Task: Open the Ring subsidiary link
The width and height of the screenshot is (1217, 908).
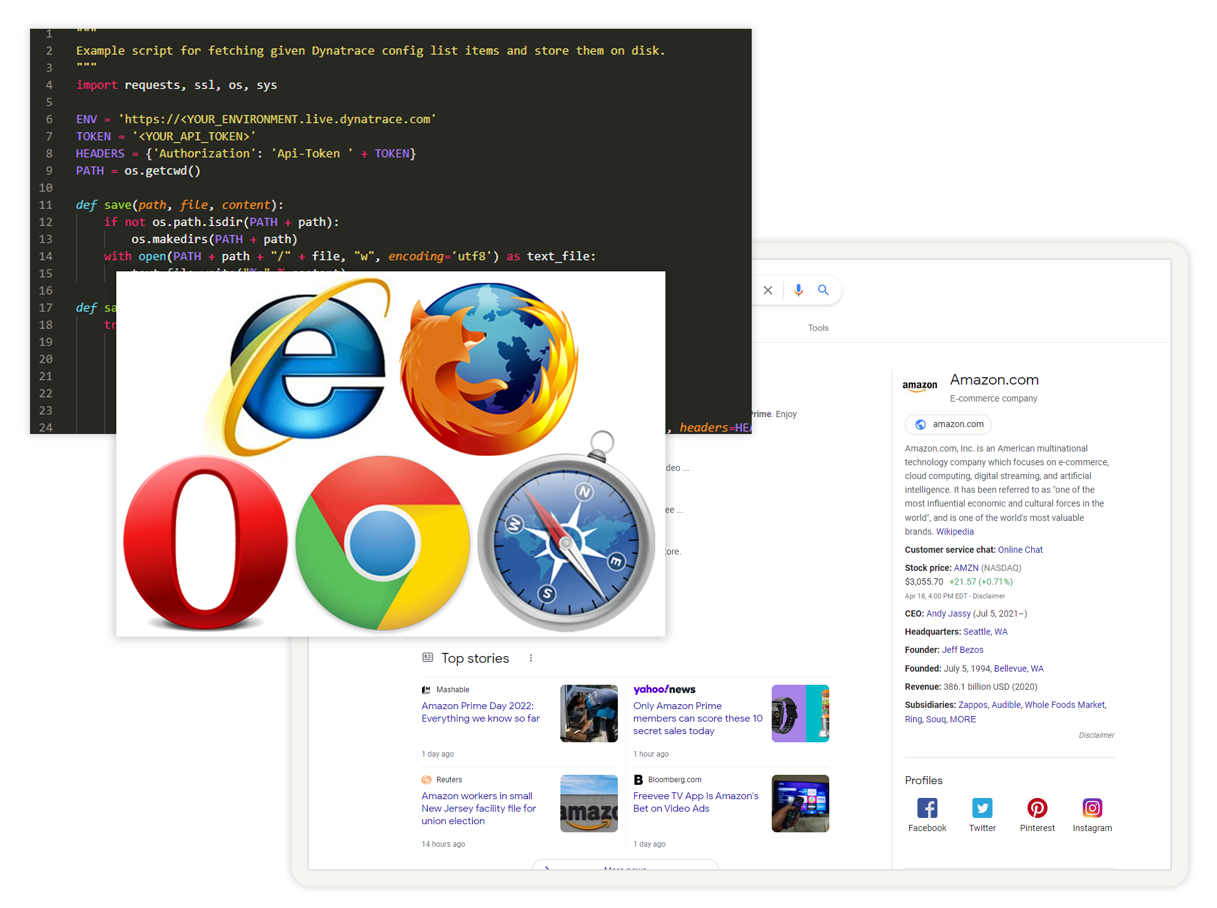Action: (913, 719)
